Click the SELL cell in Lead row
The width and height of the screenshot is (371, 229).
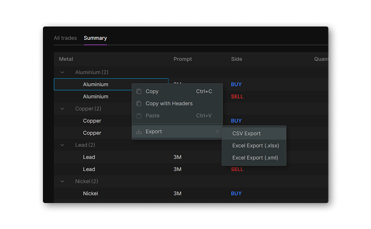tap(237, 169)
